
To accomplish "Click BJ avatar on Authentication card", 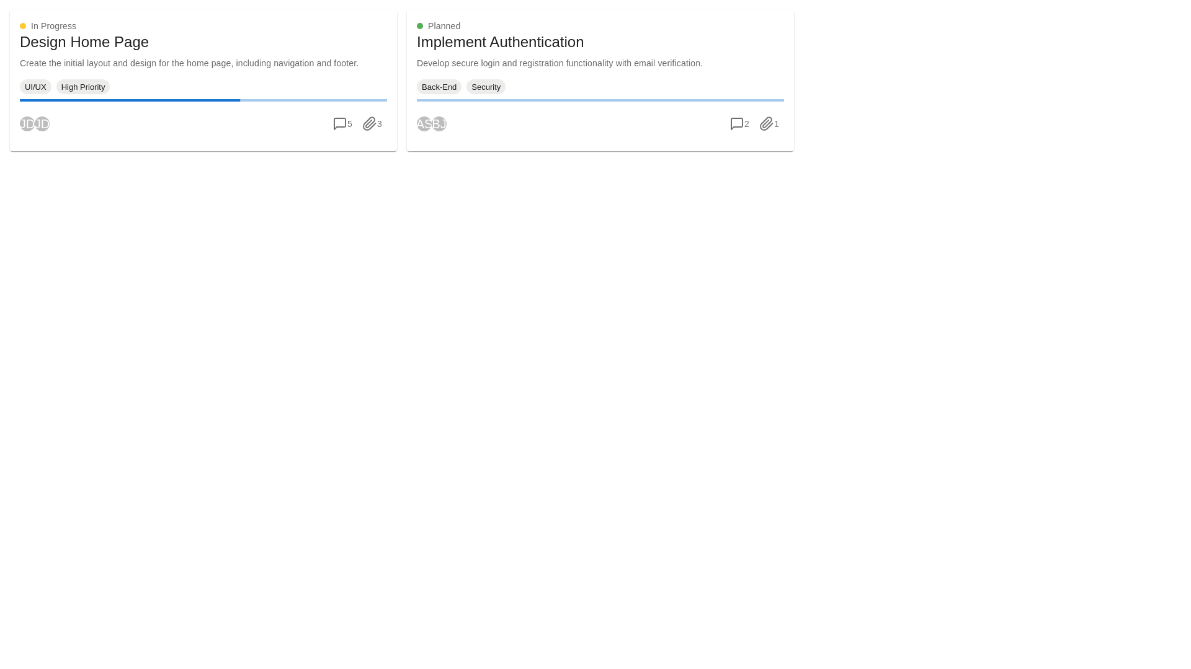I will (440, 124).
